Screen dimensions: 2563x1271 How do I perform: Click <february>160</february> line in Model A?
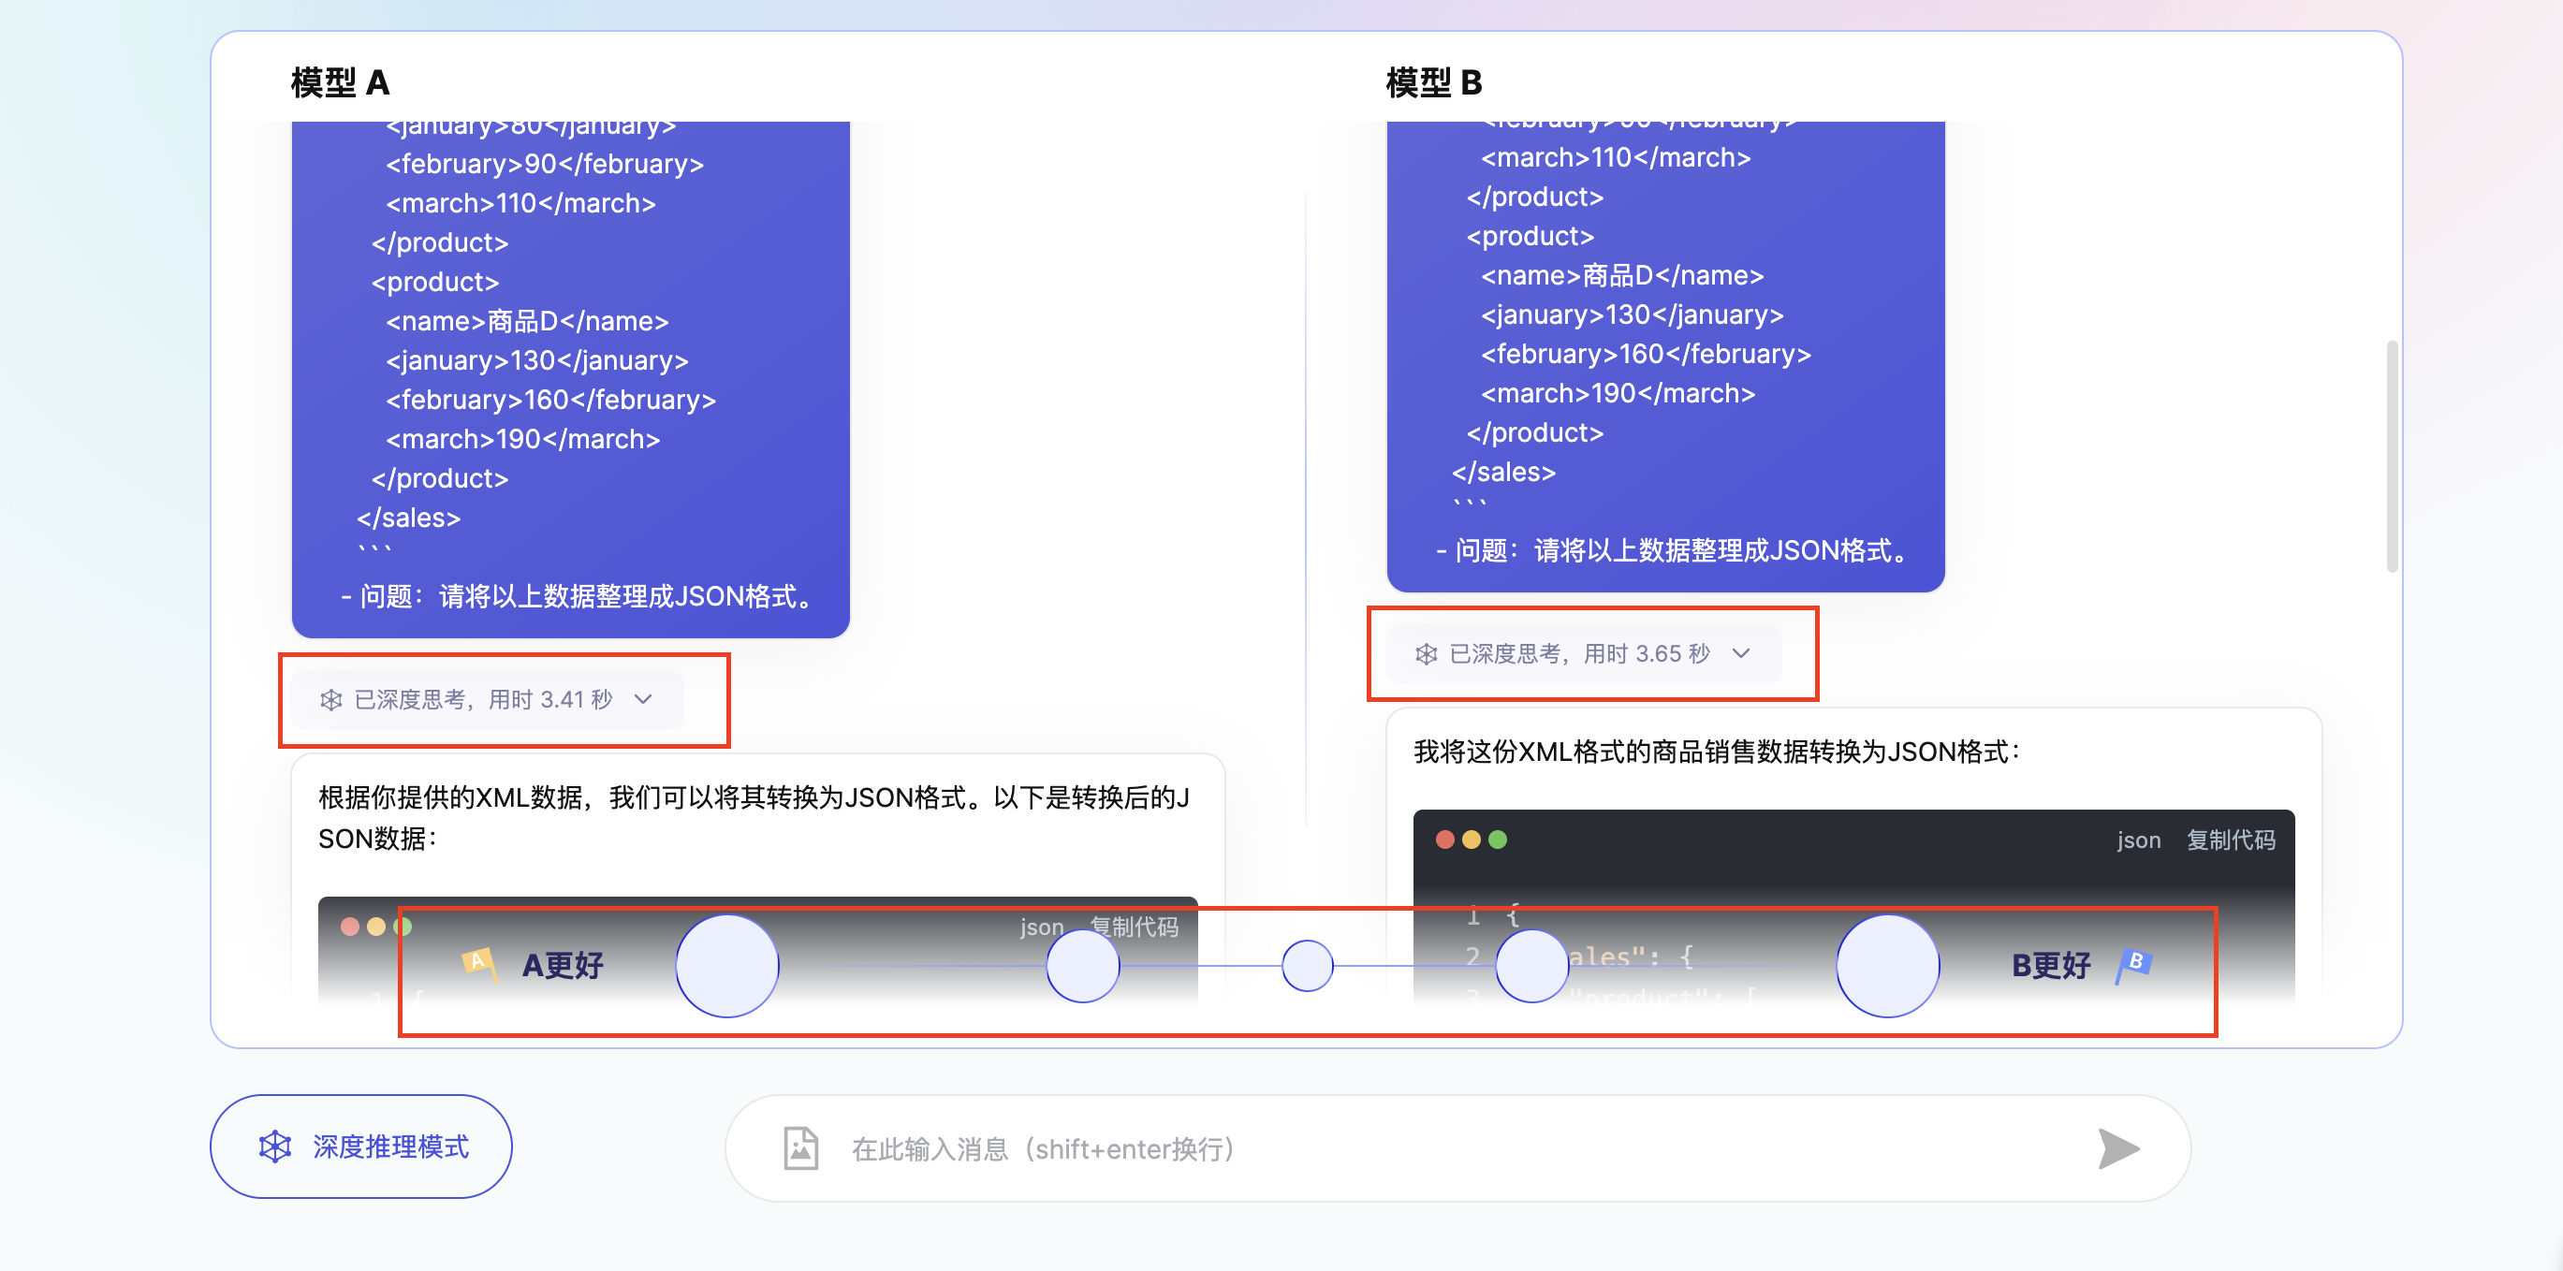tap(551, 400)
